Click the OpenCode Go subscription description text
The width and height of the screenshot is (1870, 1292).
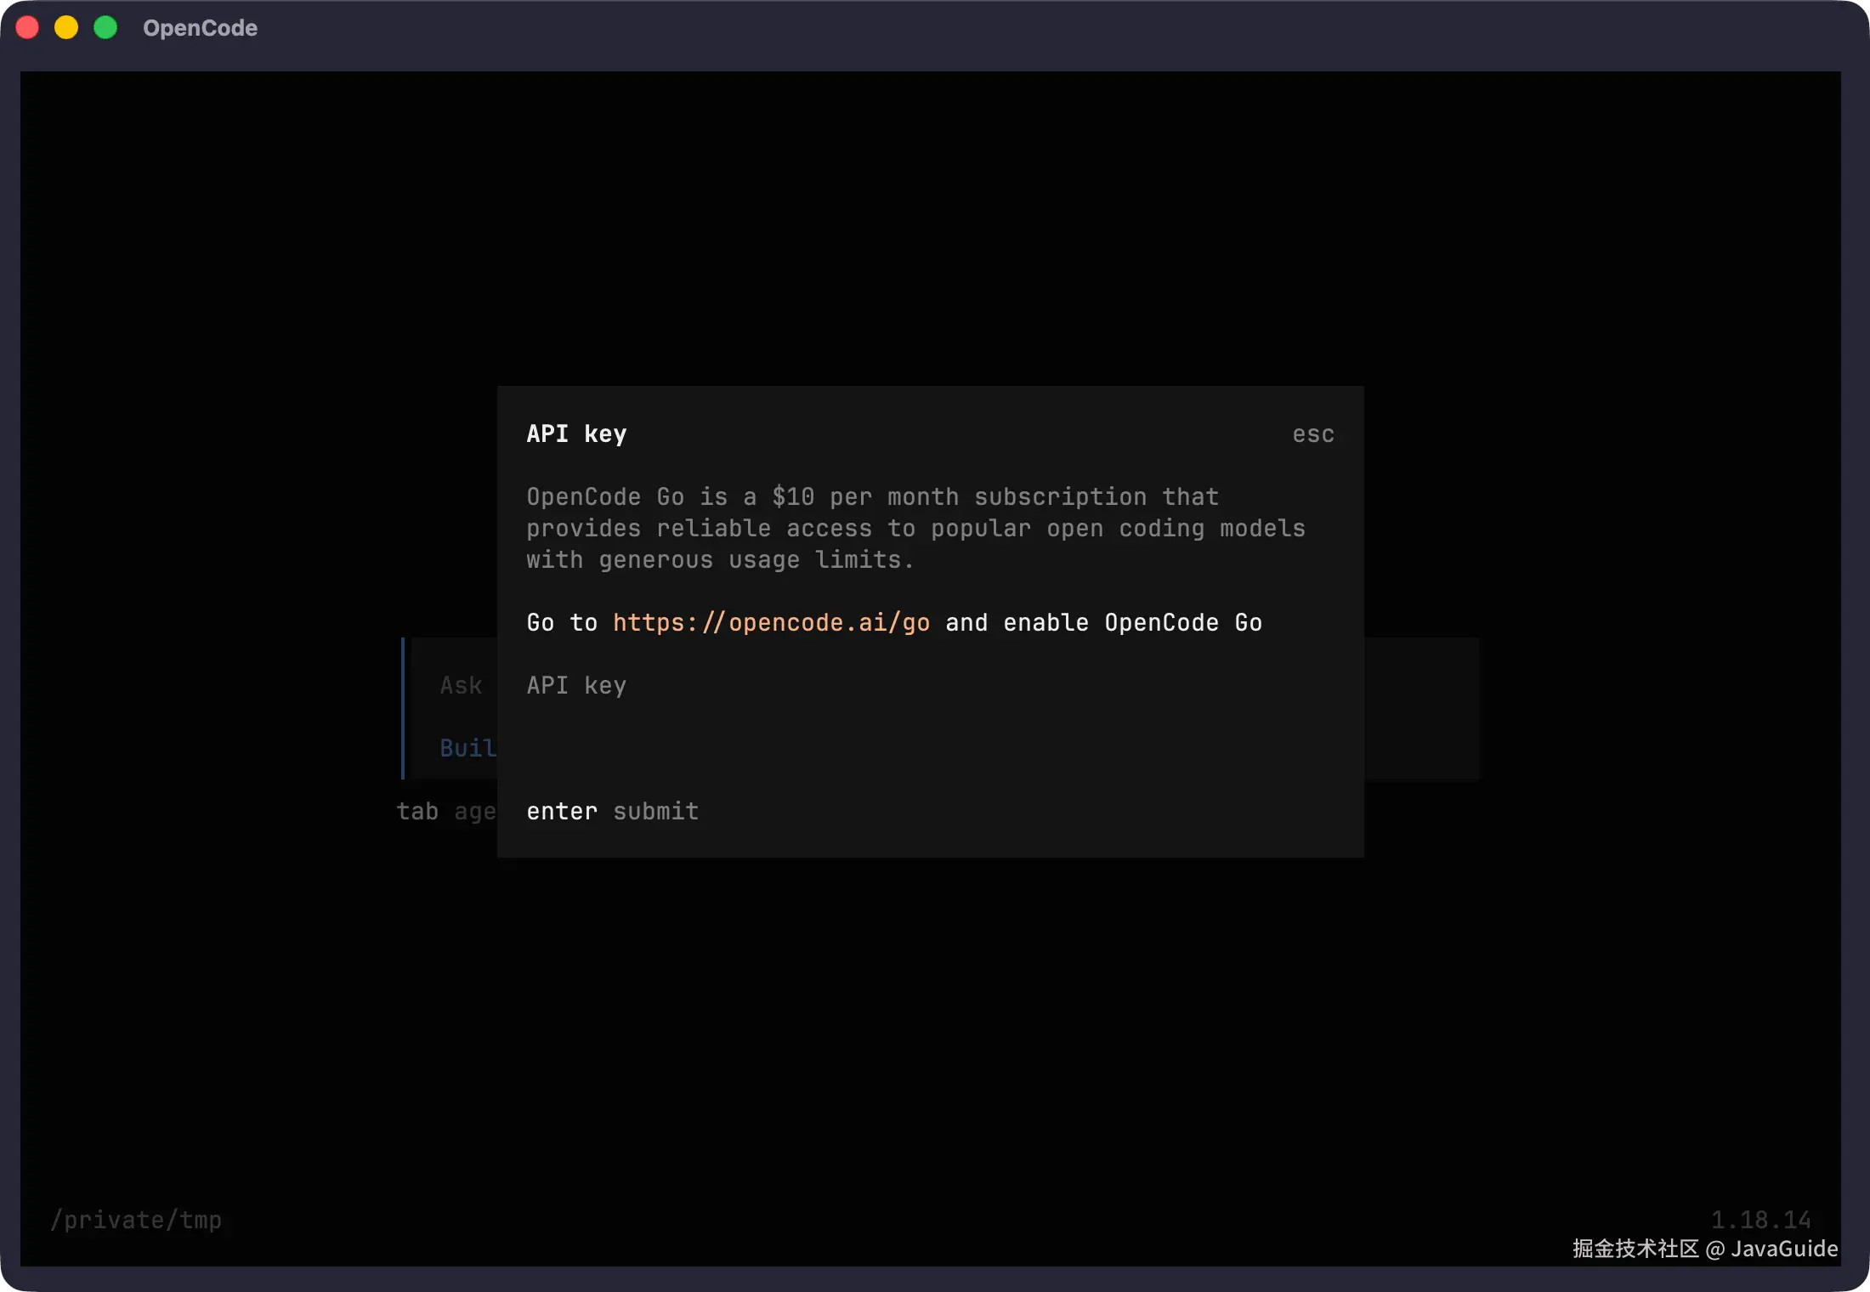pos(915,528)
